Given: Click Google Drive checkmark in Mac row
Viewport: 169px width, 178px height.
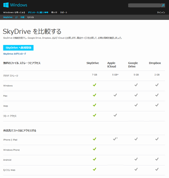Looking at the screenshot, I should pyautogui.click(x=136, y=95).
